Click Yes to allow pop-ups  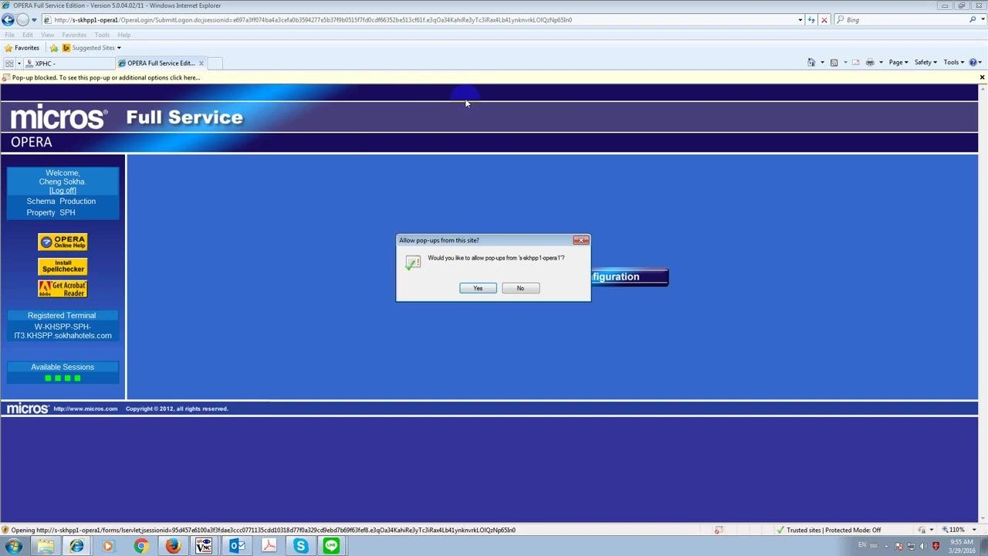point(478,288)
